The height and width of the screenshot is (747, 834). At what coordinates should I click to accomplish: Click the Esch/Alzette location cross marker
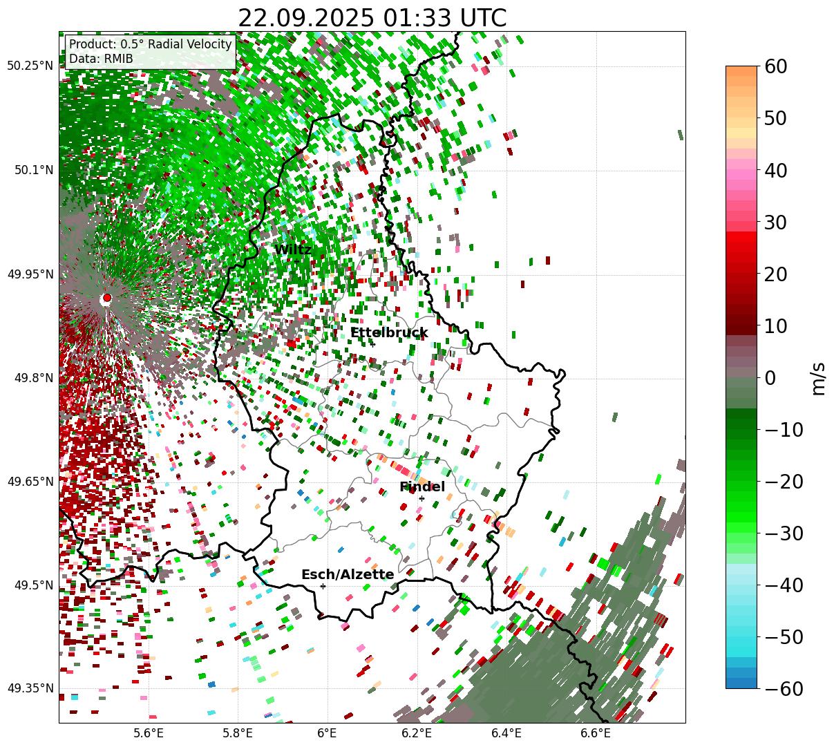(323, 586)
